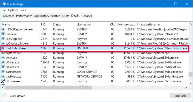The image size is (193, 102).
Task: Select the fontdrvhost.exe process name
Action: (x=16, y=48)
